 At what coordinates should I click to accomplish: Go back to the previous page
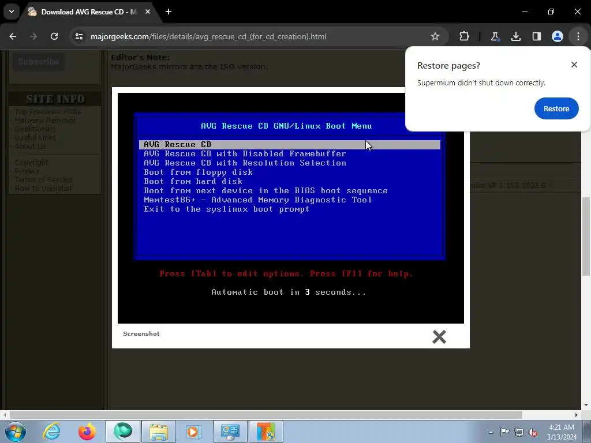[x=13, y=36]
